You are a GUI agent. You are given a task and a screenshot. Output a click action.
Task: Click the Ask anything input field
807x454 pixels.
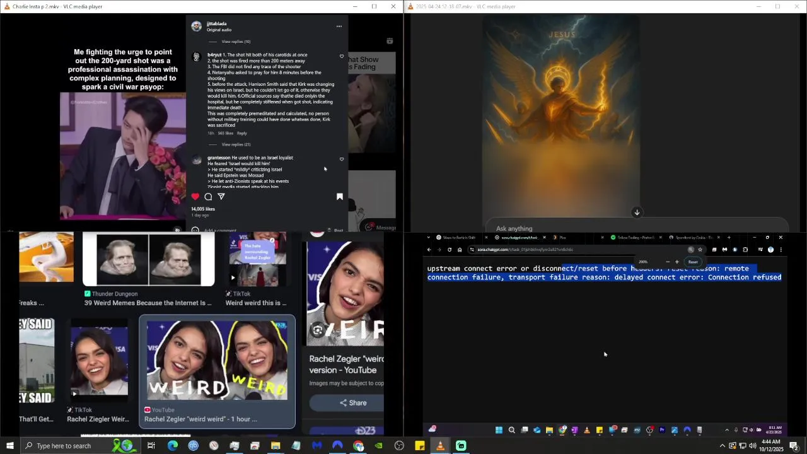637,228
